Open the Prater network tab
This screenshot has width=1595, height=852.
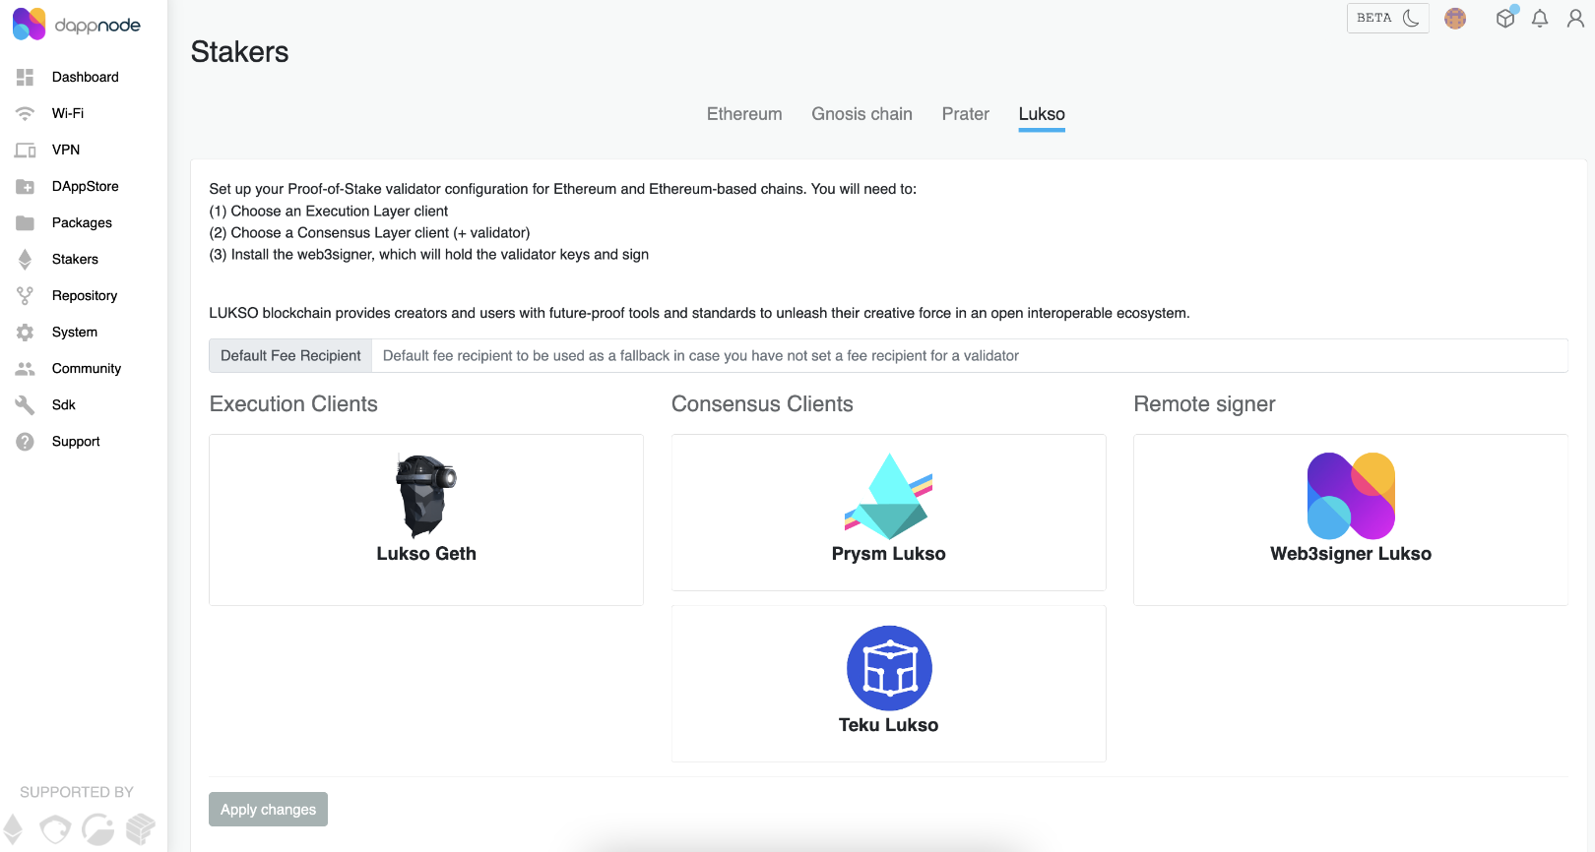pos(965,114)
